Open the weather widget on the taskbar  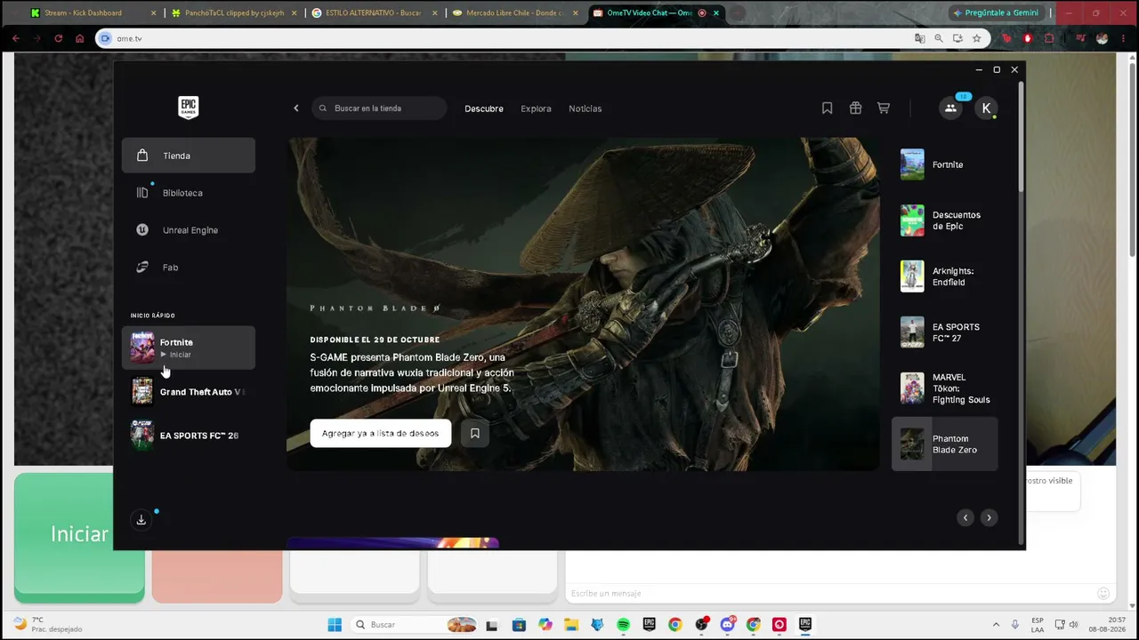coord(48,625)
